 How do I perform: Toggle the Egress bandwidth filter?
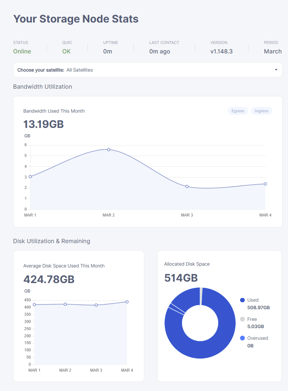[238, 111]
